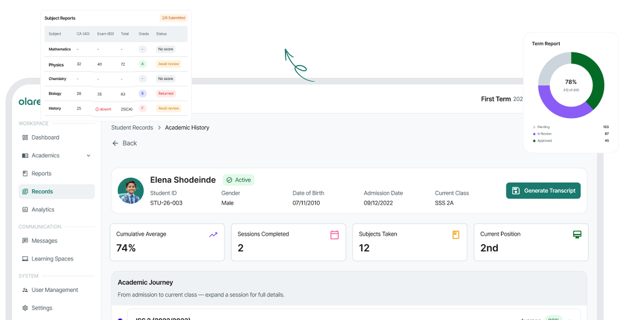This screenshot has width=619, height=320.
Task: Go to Analytics
Action: pyautogui.click(x=57, y=210)
